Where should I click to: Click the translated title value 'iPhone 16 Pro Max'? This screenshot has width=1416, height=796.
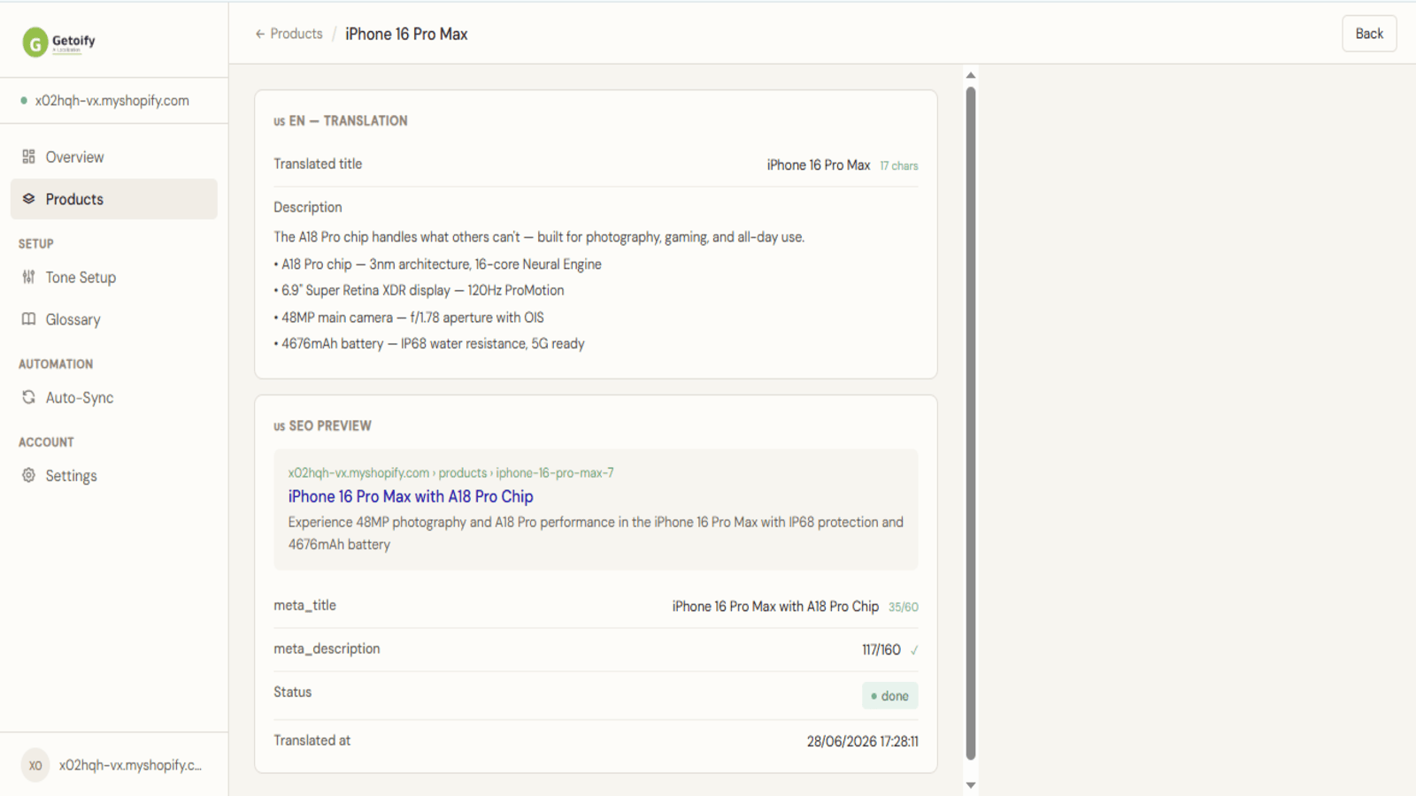coord(819,165)
